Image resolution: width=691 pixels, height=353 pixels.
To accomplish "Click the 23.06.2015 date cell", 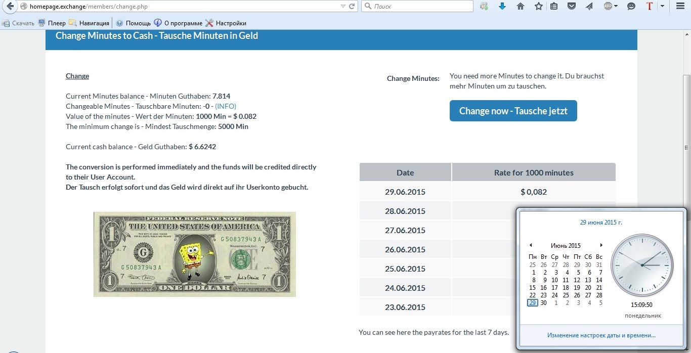I will [405, 307].
